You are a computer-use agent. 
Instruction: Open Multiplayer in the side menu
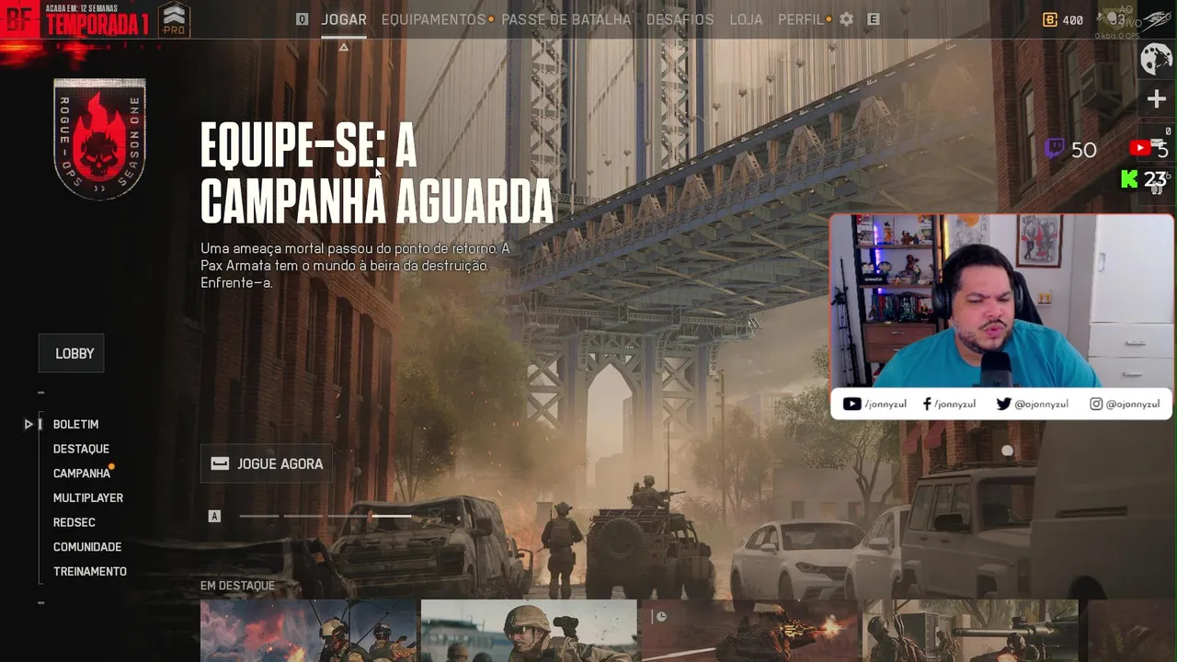[x=88, y=497]
